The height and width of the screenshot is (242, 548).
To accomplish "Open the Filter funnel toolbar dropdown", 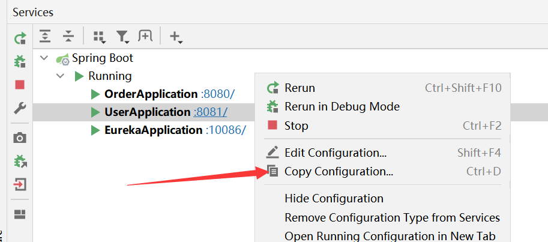I will point(122,37).
